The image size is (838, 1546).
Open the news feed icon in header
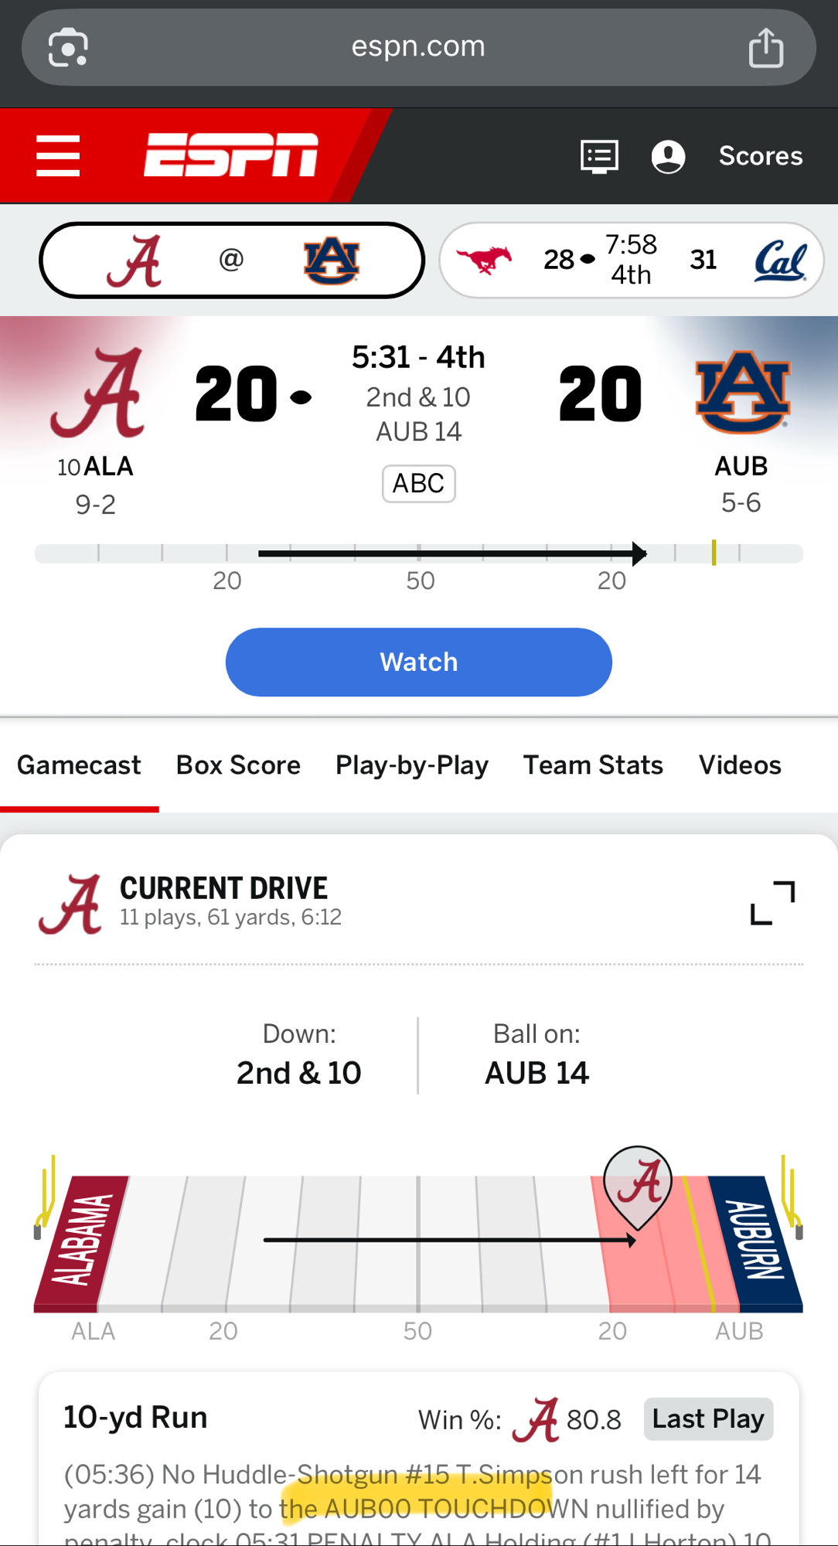pos(599,156)
